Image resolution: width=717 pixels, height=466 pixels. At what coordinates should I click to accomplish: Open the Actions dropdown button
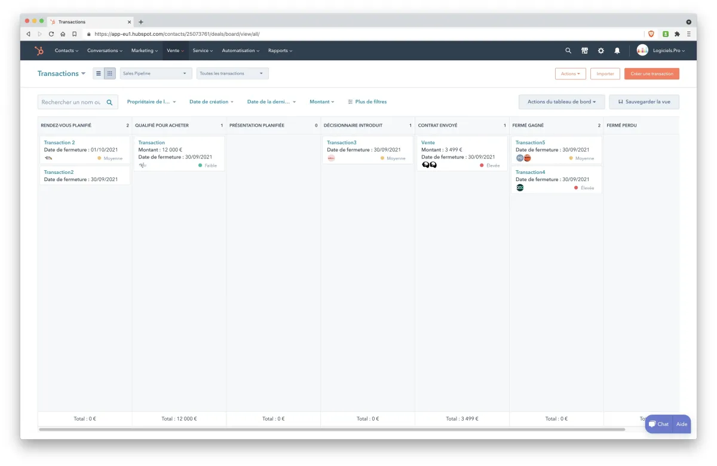[x=571, y=73]
